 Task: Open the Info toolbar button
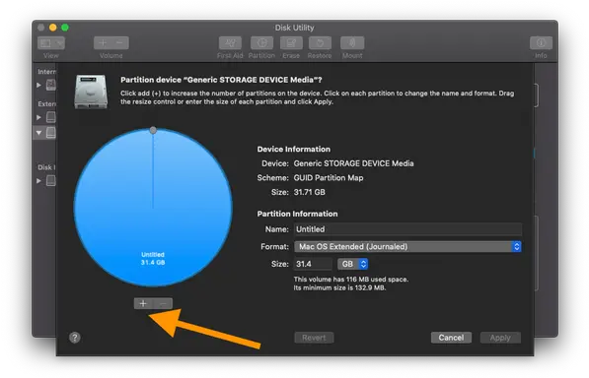pos(541,43)
